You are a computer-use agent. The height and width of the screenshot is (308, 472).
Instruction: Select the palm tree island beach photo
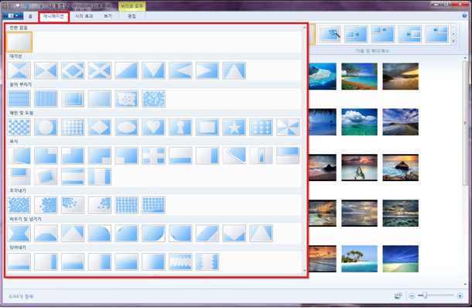pos(359,259)
